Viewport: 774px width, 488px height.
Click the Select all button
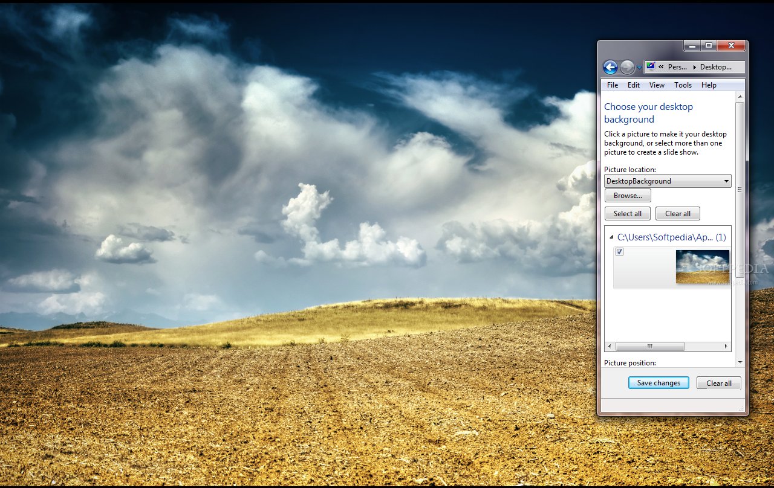[x=628, y=214]
